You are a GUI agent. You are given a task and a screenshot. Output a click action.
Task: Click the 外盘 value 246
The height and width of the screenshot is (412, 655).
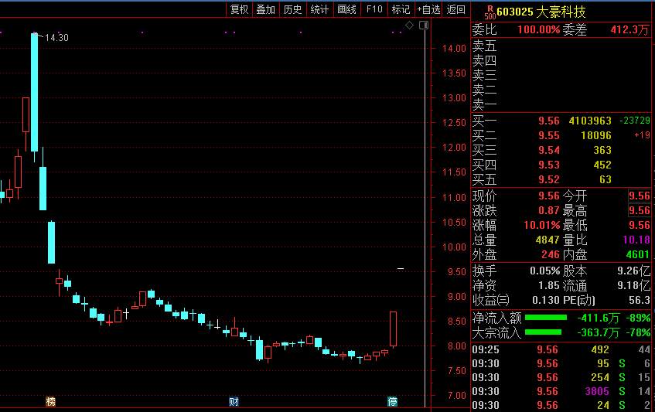click(550, 254)
